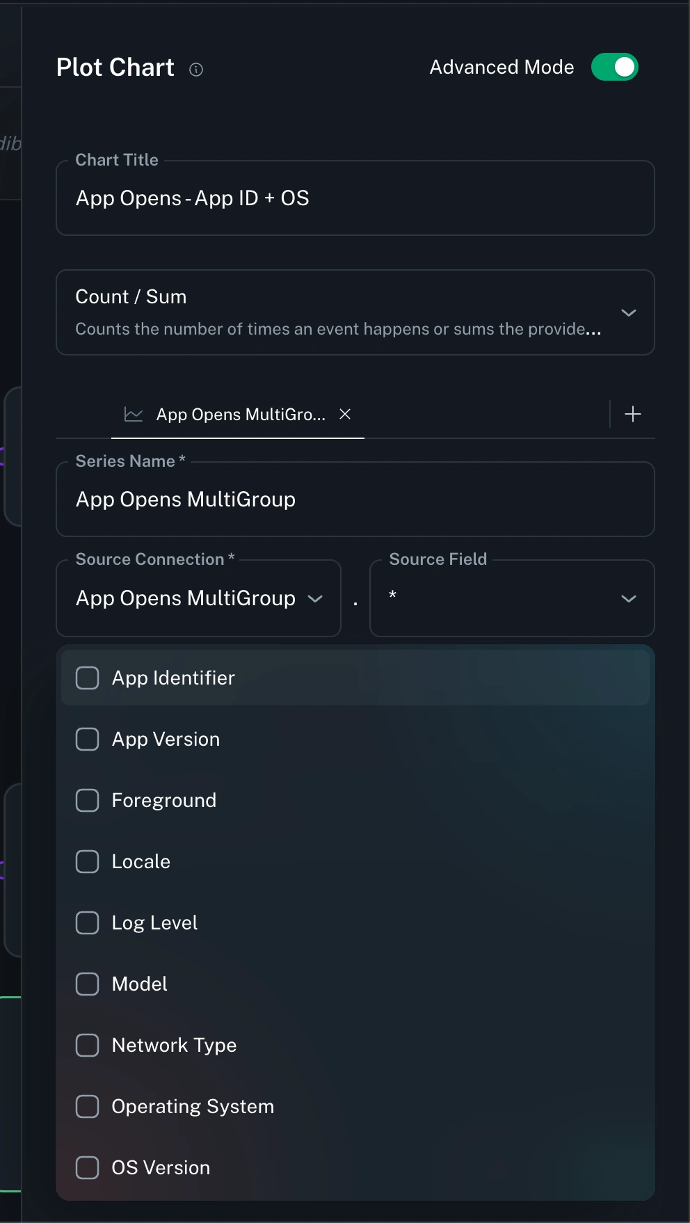Expand the Count / Sum dropdown
This screenshot has height=1223, width=690.
pos(628,313)
